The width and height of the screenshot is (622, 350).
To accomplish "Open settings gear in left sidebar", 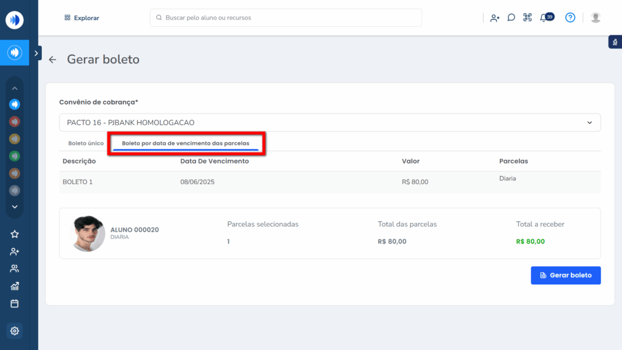I will [x=15, y=331].
